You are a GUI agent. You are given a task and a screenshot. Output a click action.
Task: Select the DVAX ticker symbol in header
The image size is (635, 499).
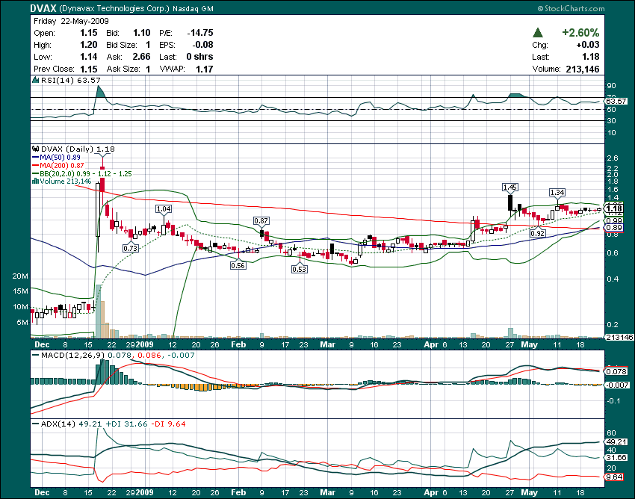coord(44,8)
